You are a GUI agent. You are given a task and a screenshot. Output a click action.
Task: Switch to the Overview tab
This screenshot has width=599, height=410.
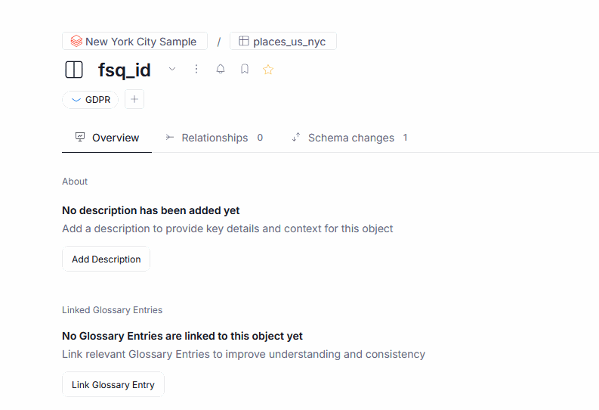115,138
